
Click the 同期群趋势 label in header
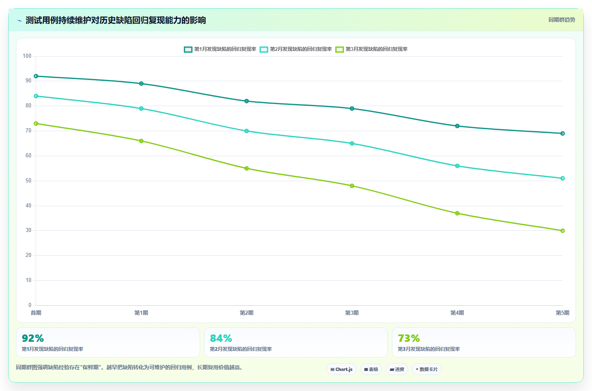pyautogui.click(x=562, y=20)
